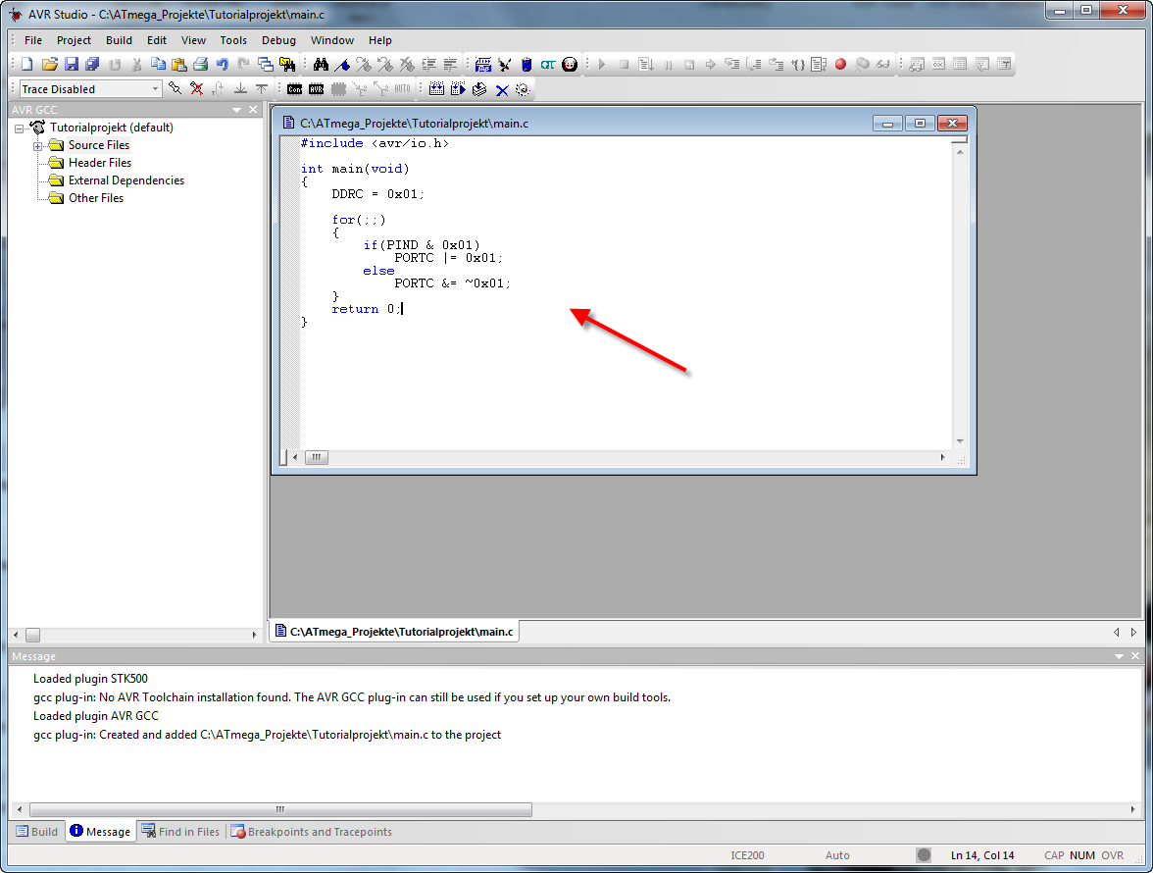Select the External Dependencies folder

[x=126, y=180]
